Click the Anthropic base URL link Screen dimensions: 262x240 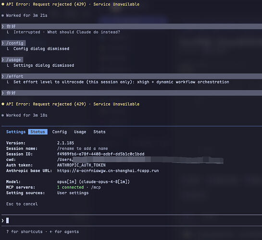pyautogui.click(x=108, y=170)
